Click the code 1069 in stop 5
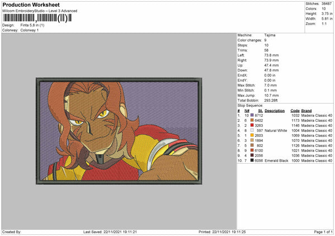The width and height of the screenshot is (335, 236). [x=295, y=135]
